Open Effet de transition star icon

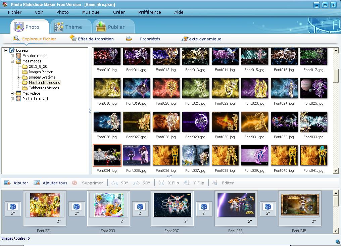[x=73, y=38]
